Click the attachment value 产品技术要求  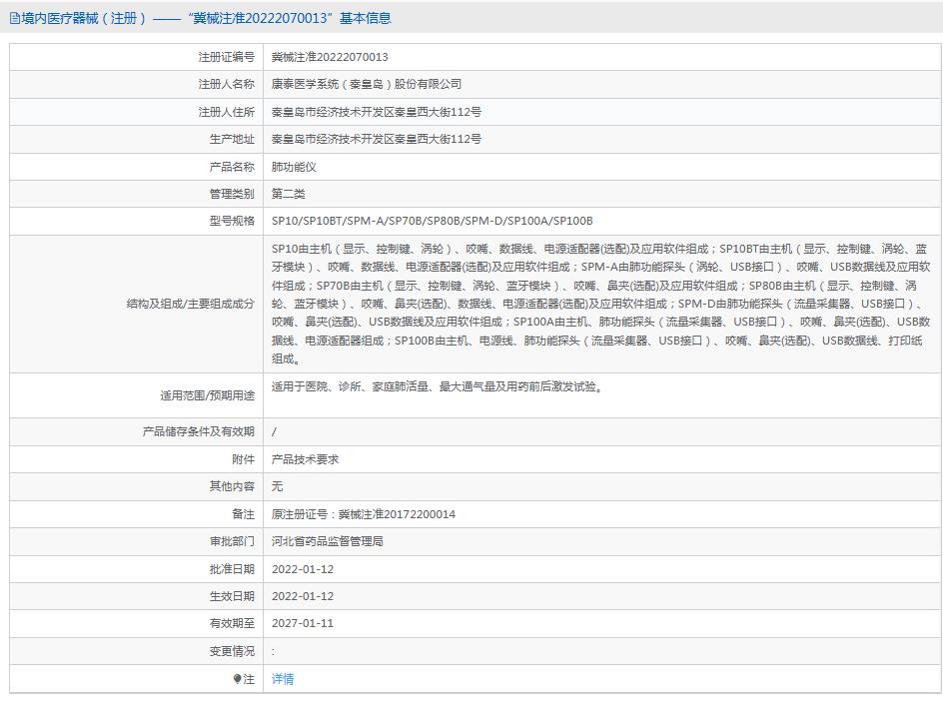point(305,459)
